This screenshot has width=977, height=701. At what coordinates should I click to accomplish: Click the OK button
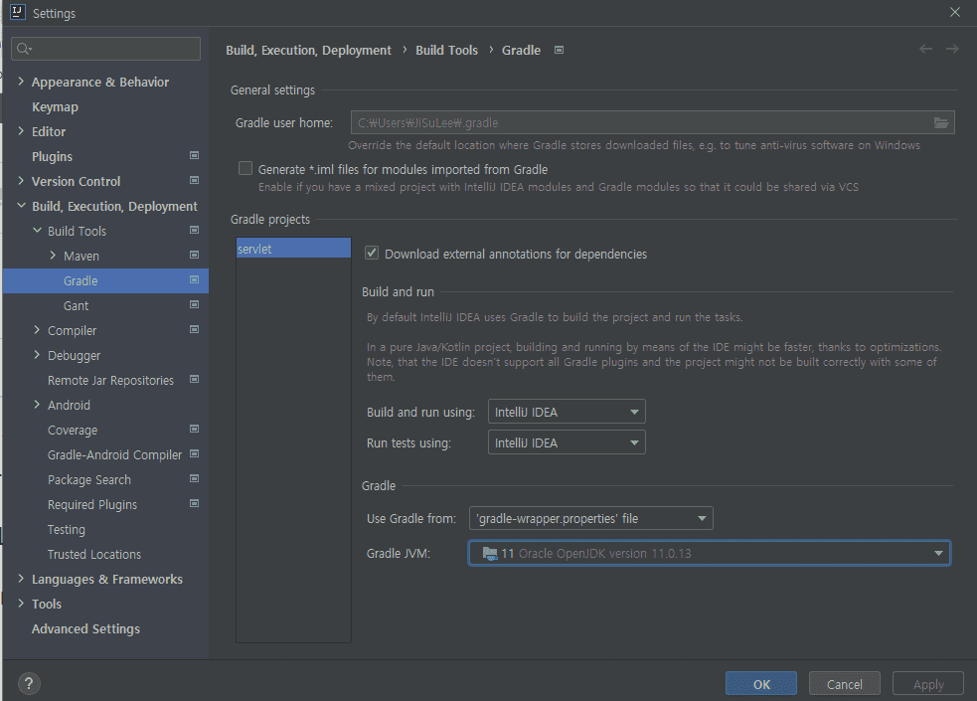[761, 684]
